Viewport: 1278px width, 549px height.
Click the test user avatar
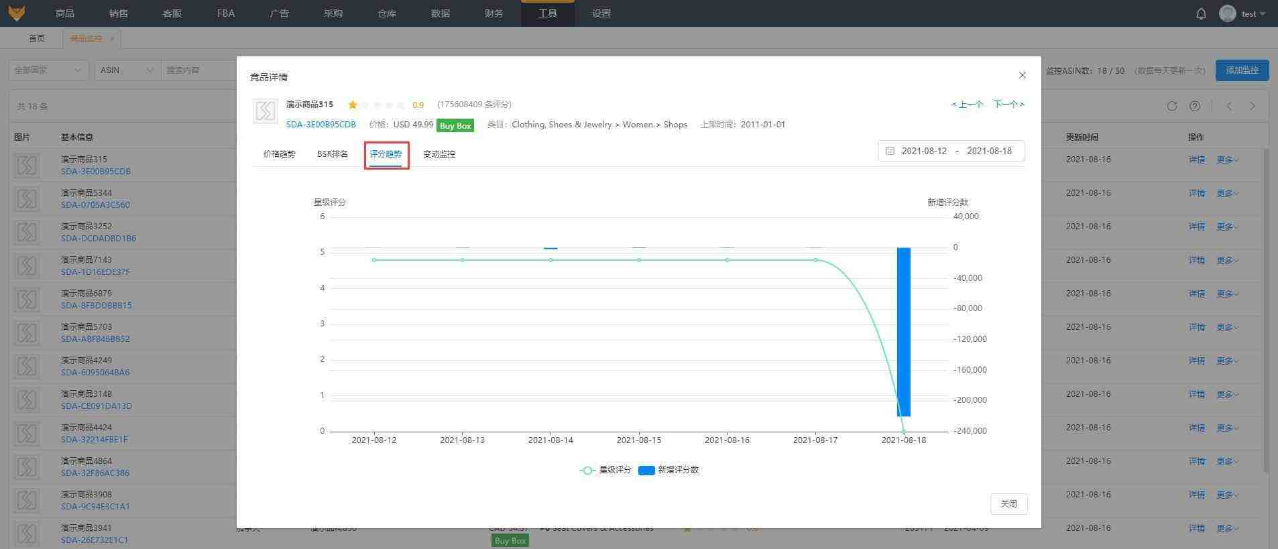[x=1228, y=13]
